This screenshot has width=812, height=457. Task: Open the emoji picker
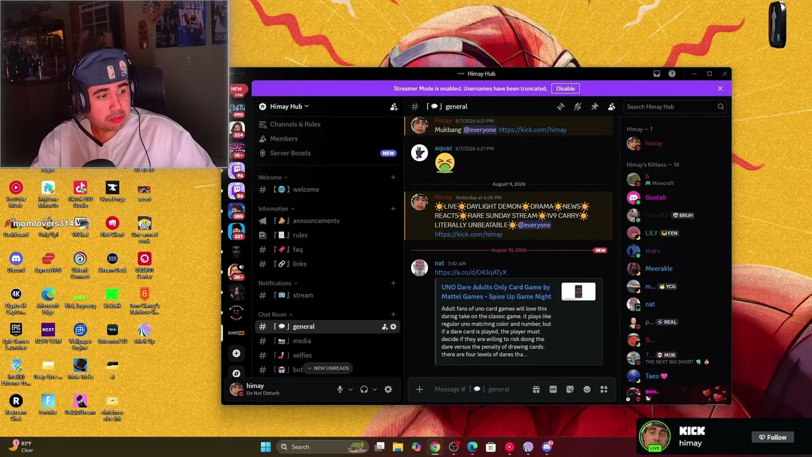point(587,390)
